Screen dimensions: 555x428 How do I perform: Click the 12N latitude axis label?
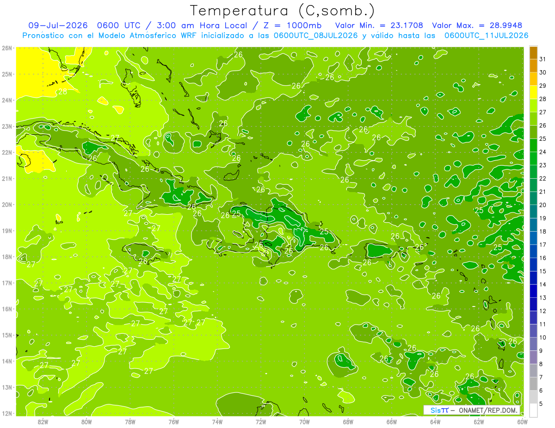(x=7, y=413)
